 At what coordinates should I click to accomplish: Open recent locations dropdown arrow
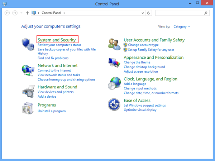pos(21,13)
